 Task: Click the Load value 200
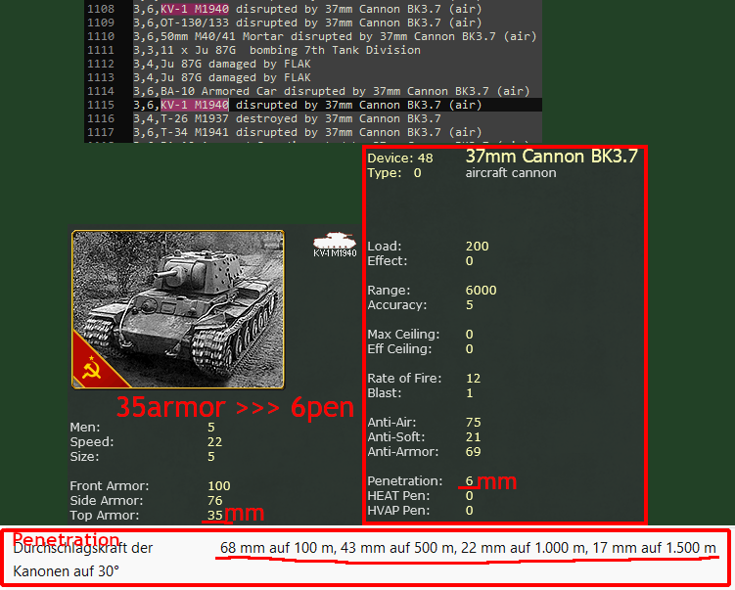point(477,246)
